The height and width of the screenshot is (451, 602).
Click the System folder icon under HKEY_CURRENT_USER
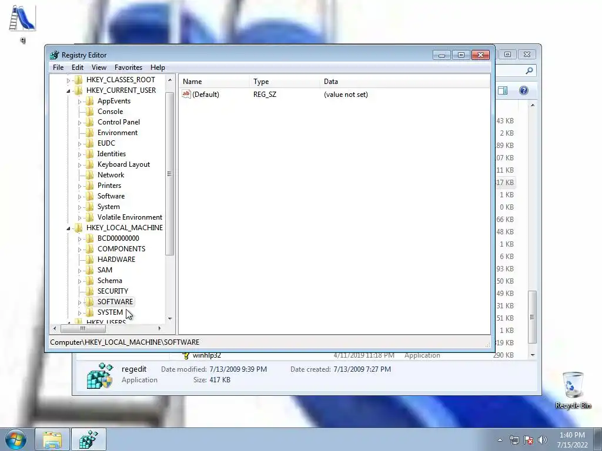89,206
